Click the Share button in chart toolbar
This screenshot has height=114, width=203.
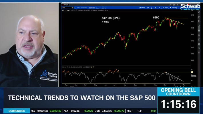click(142, 8)
